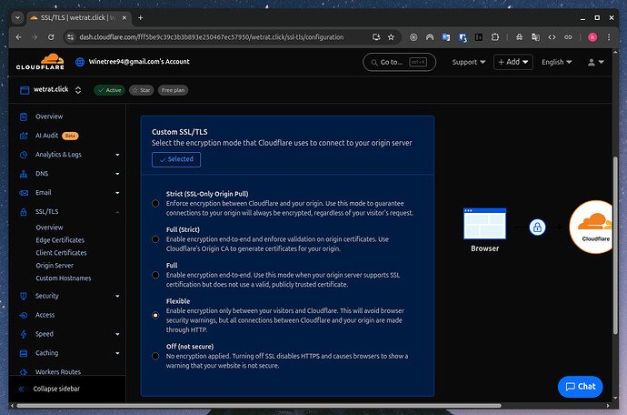Open the tab search dropdown in Chrome

(17, 17)
